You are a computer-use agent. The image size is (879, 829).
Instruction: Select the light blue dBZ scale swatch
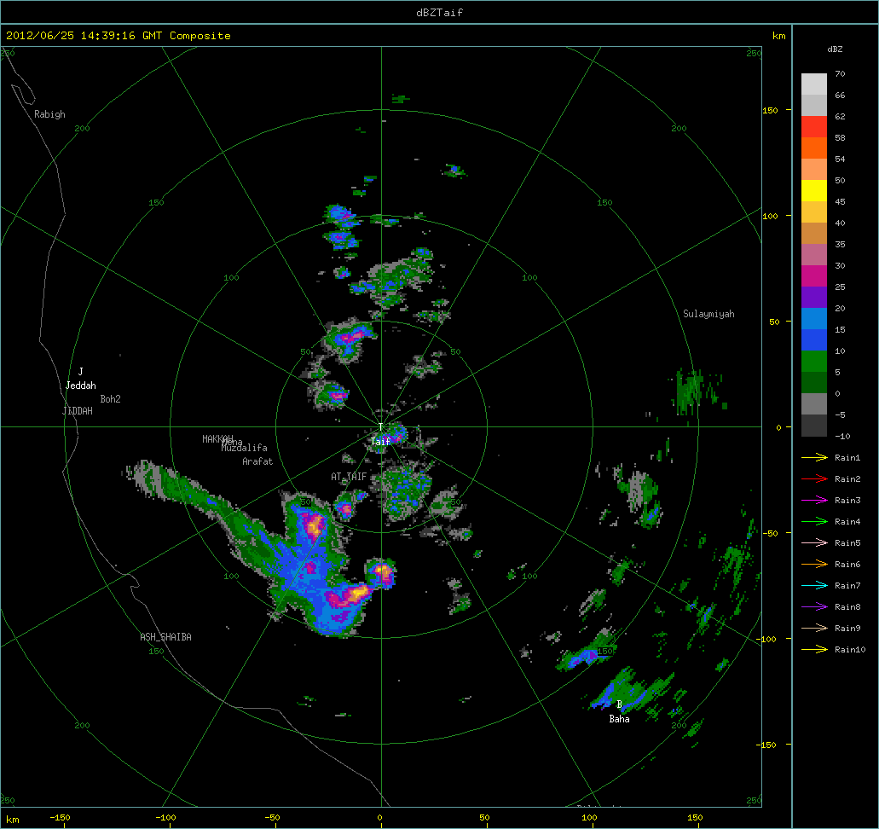(x=814, y=318)
